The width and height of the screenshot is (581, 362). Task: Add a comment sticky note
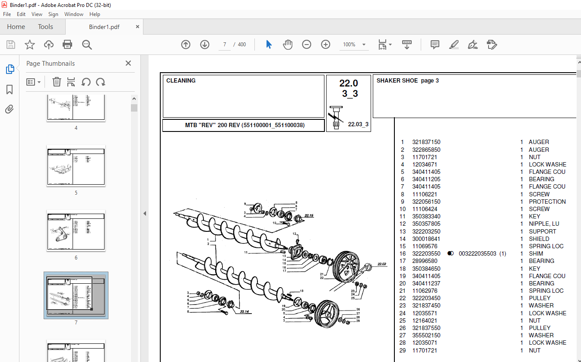click(x=435, y=45)
